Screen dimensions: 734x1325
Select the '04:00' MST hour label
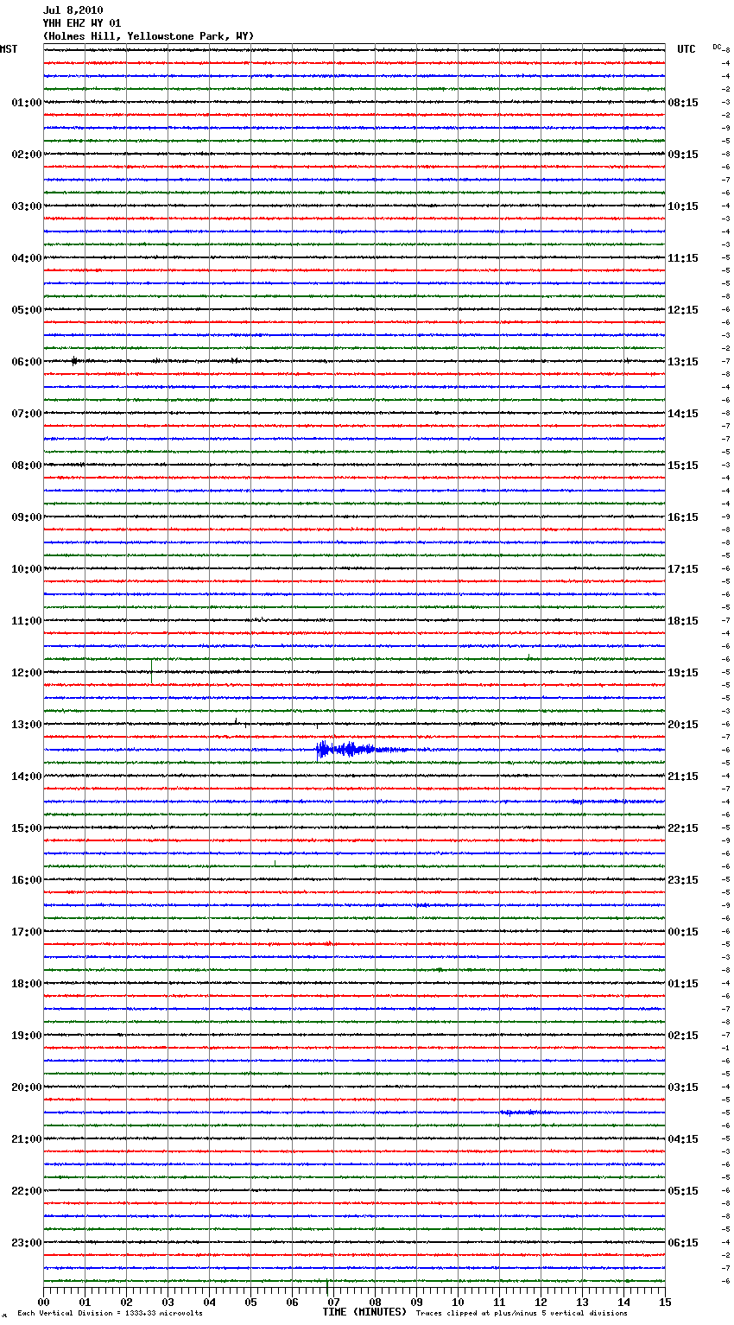[x=27, y=258]
